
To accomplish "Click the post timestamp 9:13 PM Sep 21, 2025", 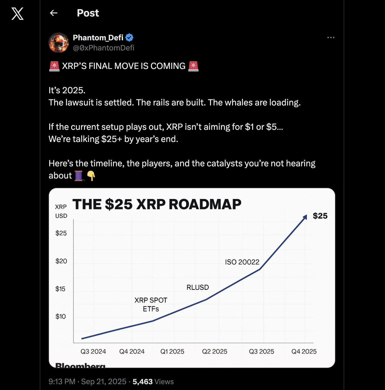I will [87, 381].
